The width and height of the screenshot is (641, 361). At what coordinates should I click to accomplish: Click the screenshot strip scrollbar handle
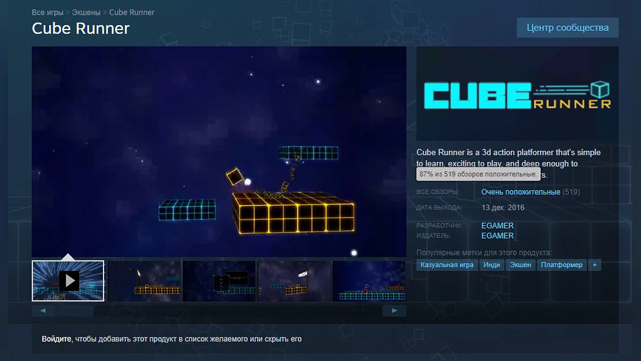click(75, 311)
